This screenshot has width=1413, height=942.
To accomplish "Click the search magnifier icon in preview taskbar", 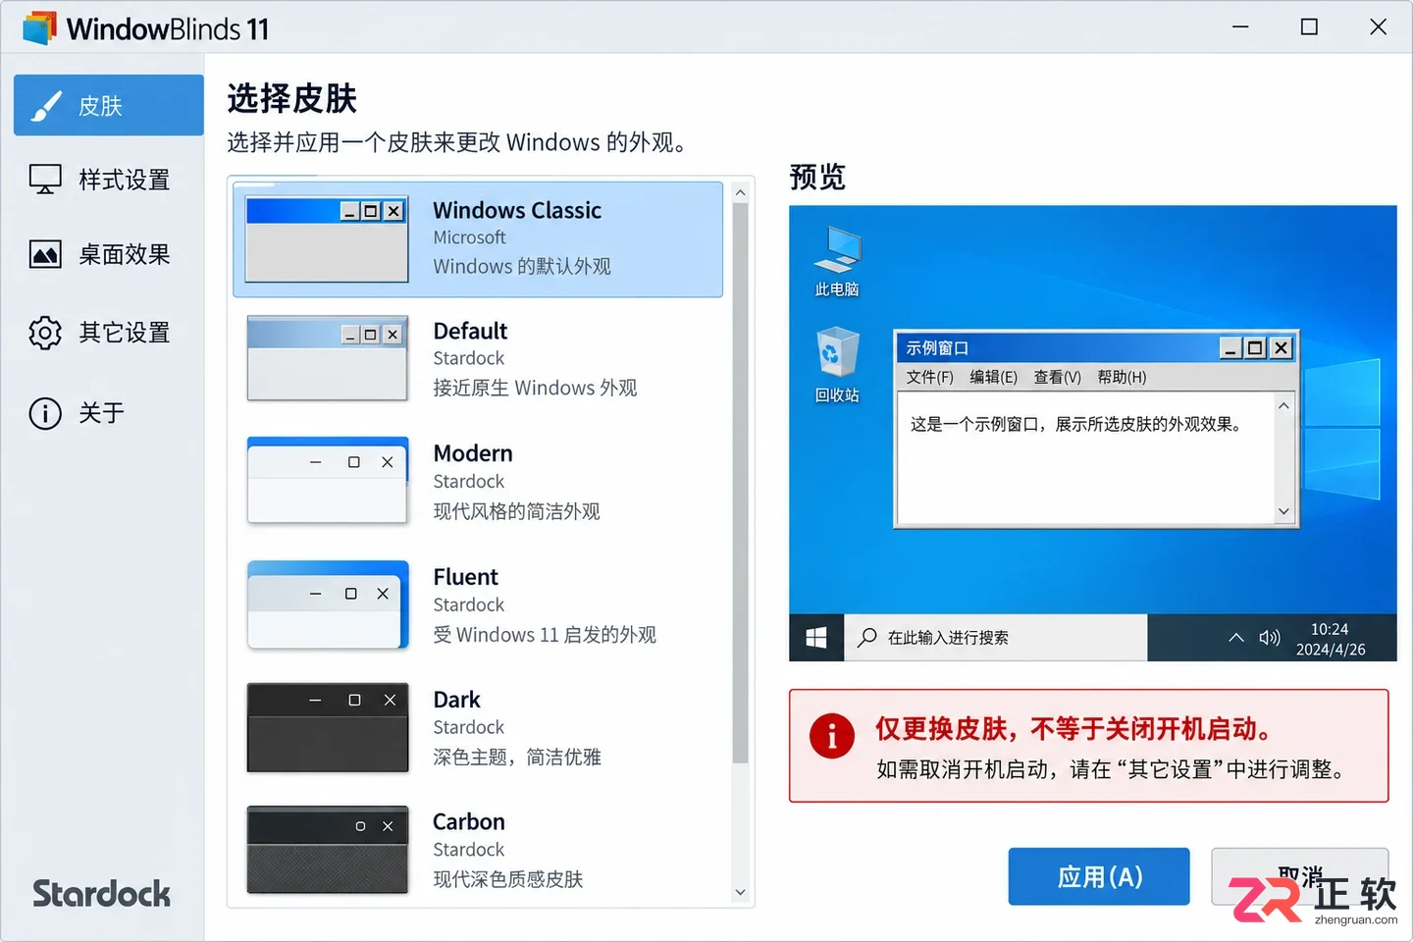I will (x=866, y=638).
